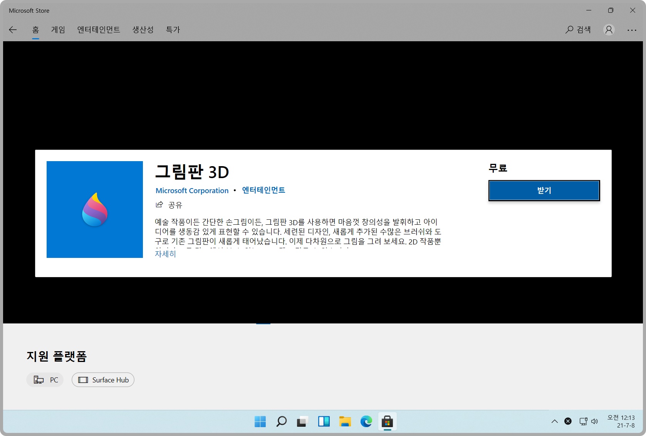Click the taskbar search icon
This screenshot has width=646, height=436.
281,421
